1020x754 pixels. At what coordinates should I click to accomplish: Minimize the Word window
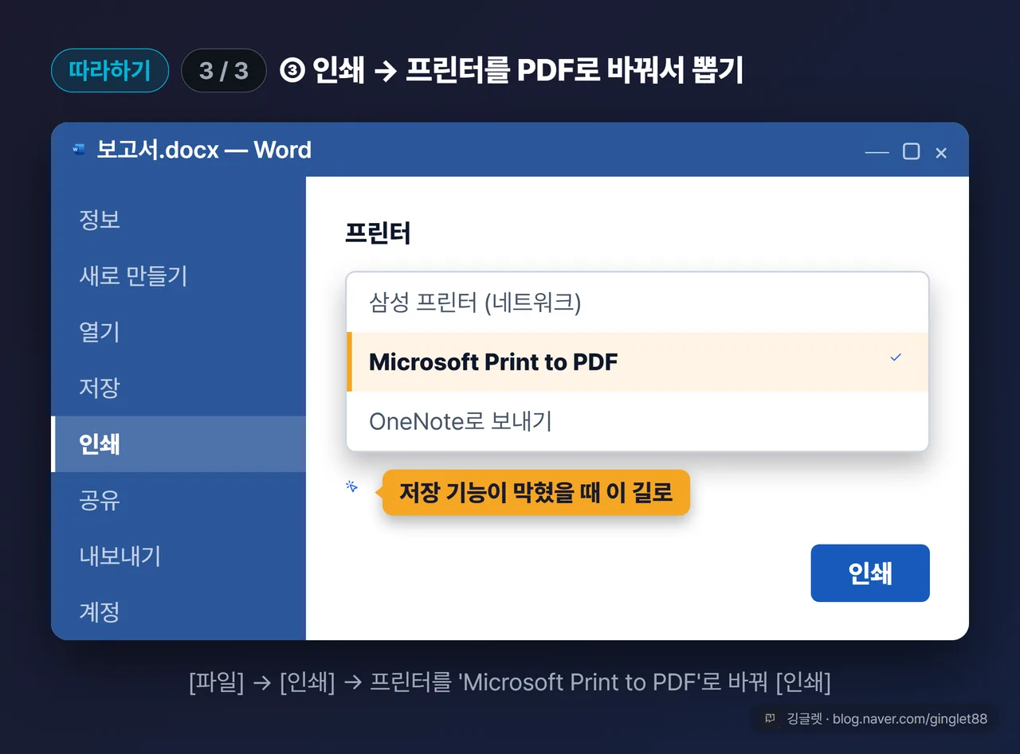click(877, 151)
